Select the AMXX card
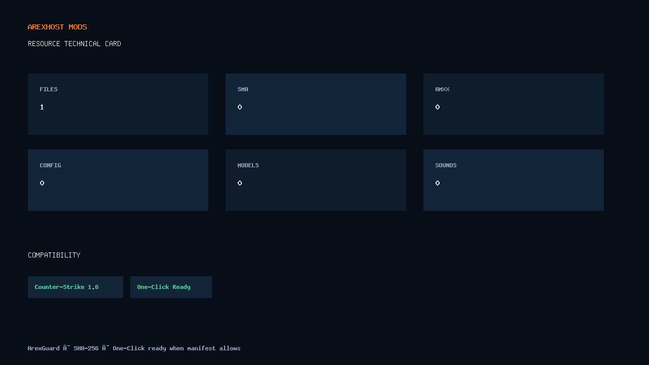This screenshot has height=365, width=649. [514, 104]
